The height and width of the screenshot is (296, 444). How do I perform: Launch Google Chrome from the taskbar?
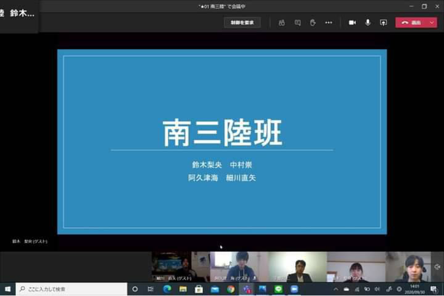[x=230, y=289]
